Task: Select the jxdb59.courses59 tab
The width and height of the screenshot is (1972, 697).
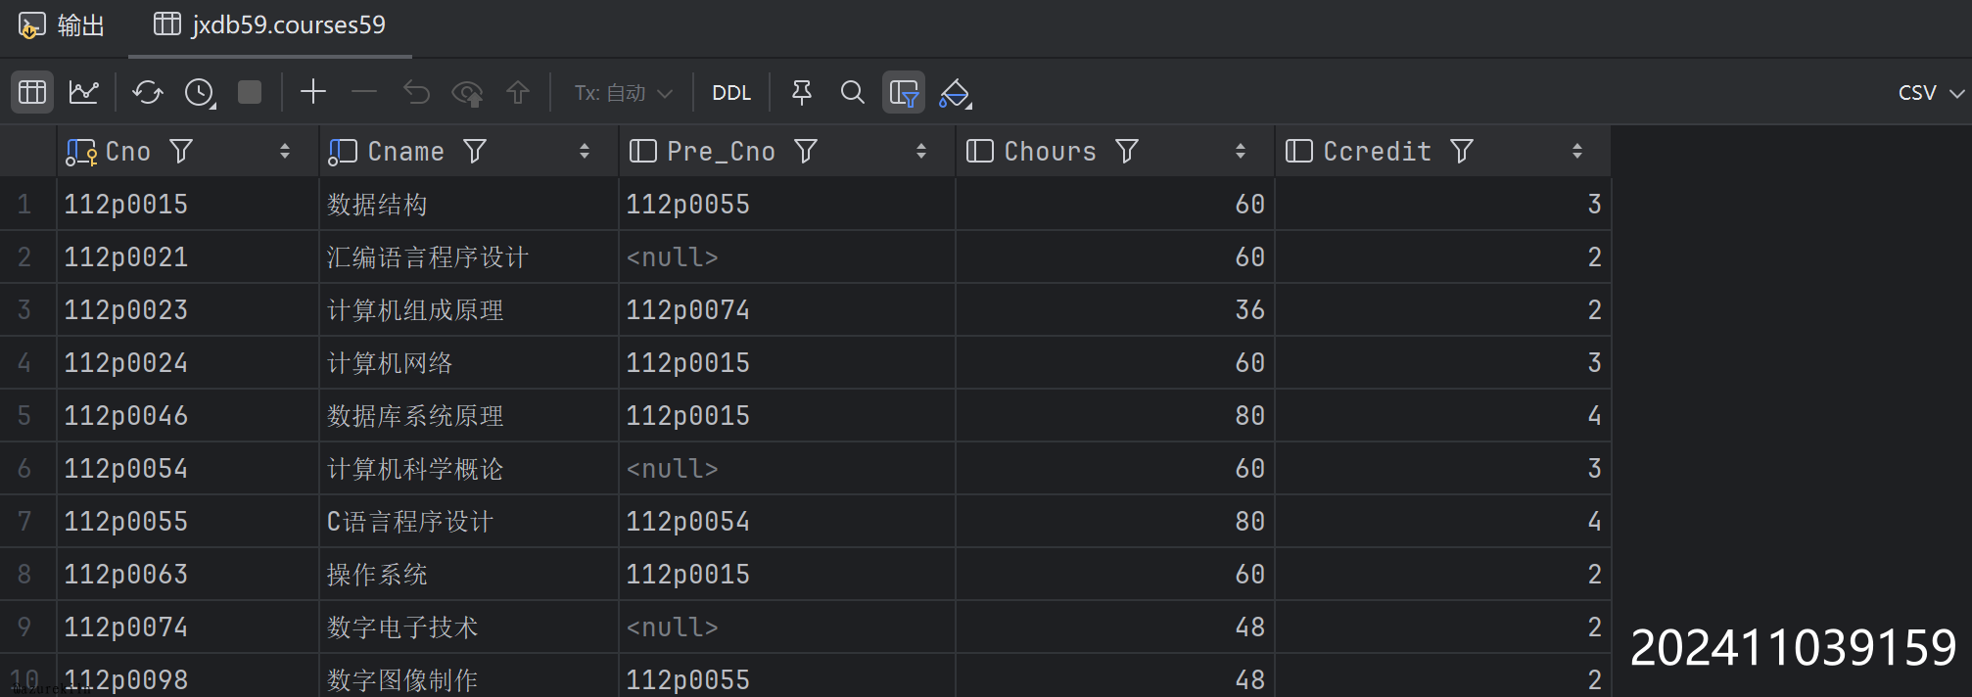Action: (x=270, y=25)
